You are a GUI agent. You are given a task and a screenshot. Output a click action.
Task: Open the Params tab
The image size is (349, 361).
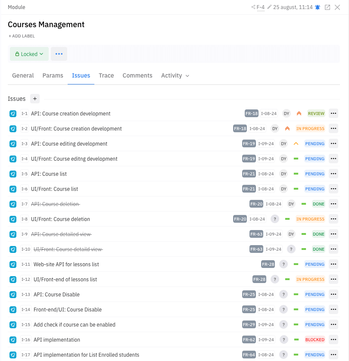click(x=53, y=75)
